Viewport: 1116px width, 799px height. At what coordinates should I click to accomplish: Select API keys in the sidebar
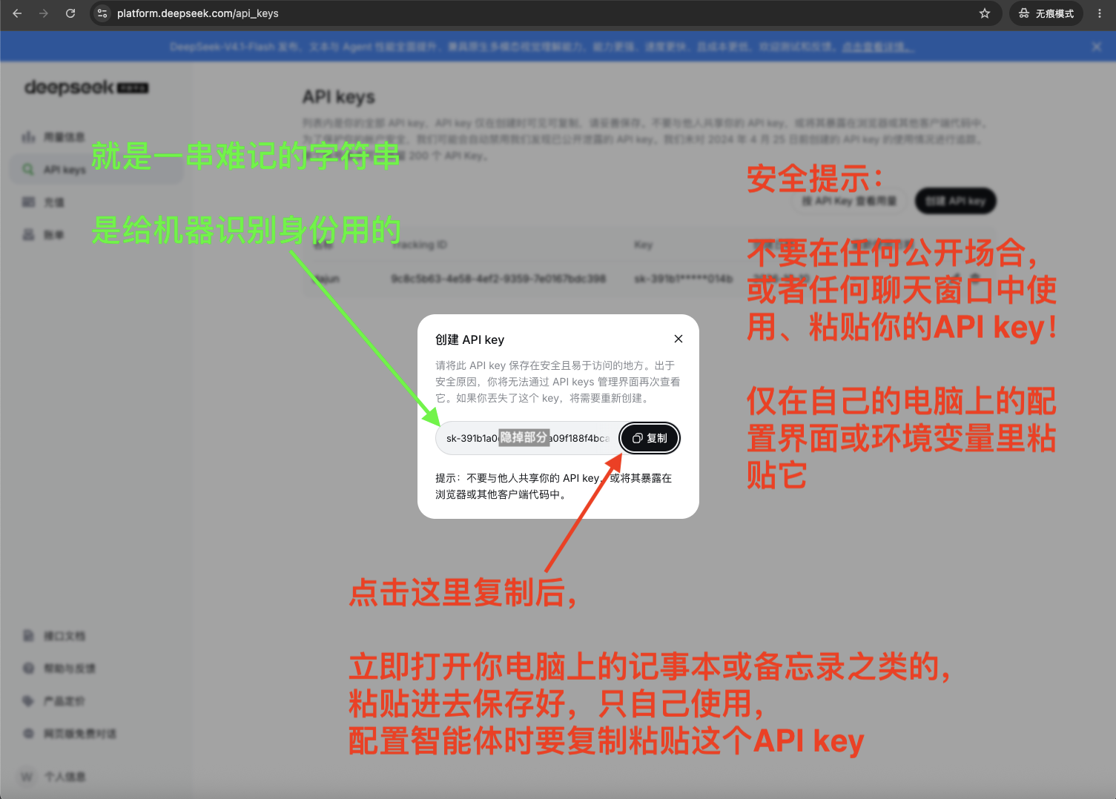(x=96, y=170)
